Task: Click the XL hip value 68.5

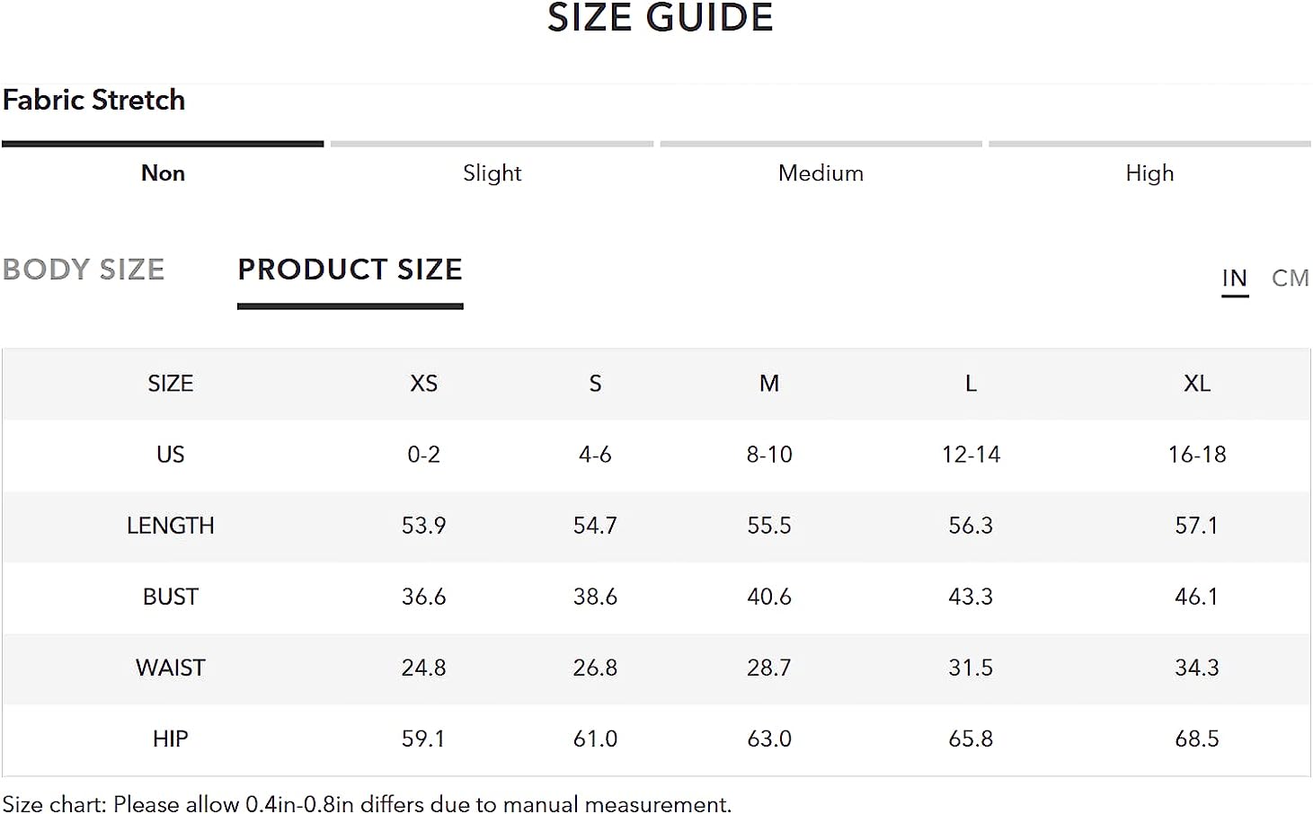Action: click(x=1197, y=739)
